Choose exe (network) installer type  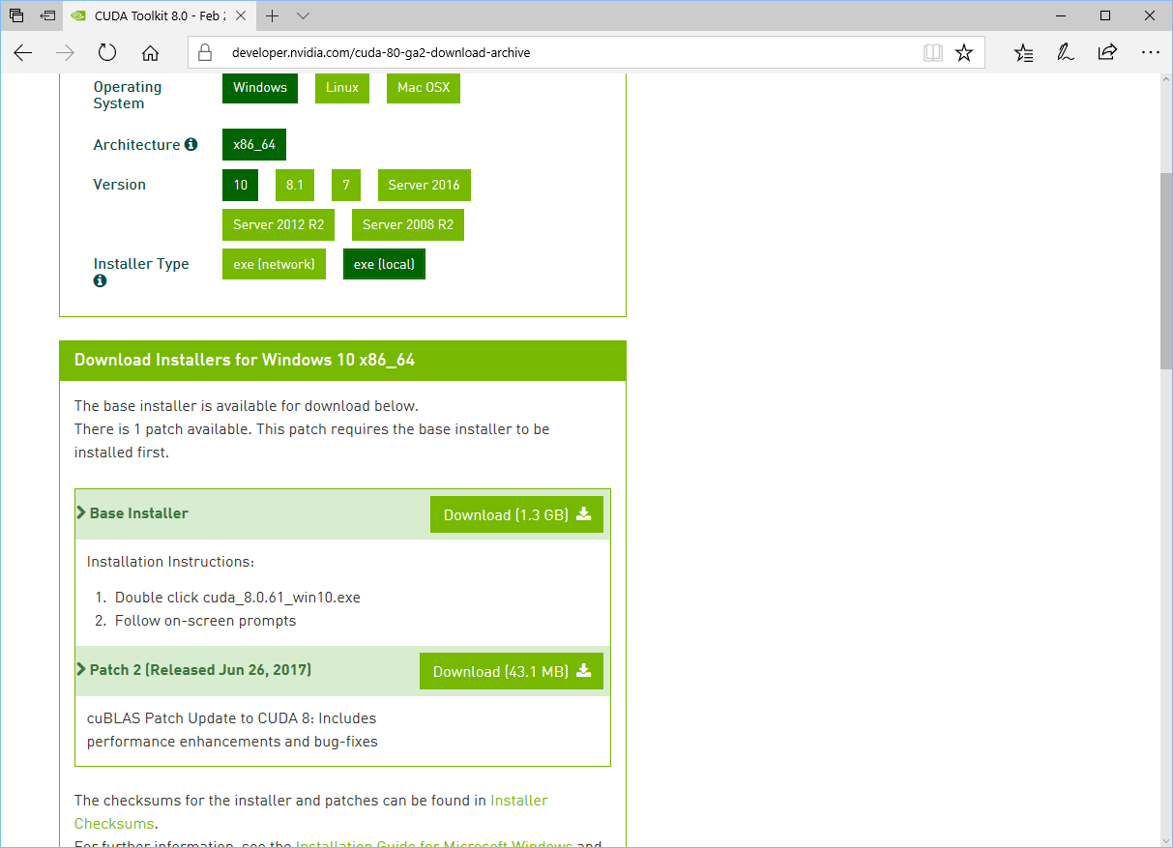(x=274, y=264)
